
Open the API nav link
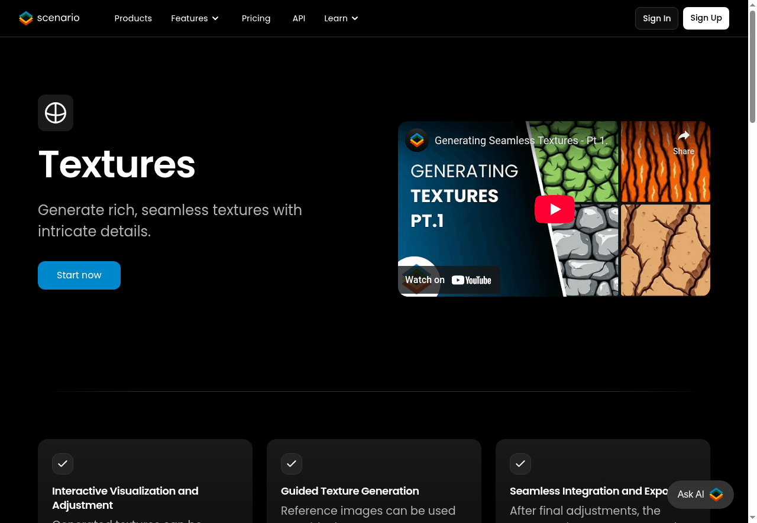[x=299, y=18]
